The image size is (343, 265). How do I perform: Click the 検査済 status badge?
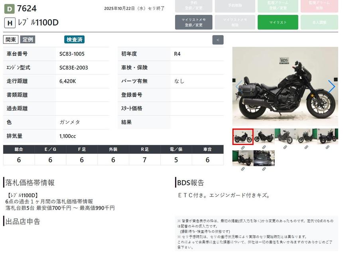point(74,39)
